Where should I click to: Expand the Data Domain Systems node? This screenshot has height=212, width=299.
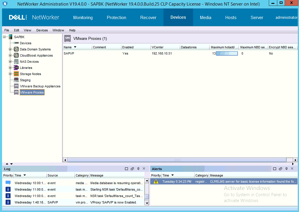coord(10,49)
